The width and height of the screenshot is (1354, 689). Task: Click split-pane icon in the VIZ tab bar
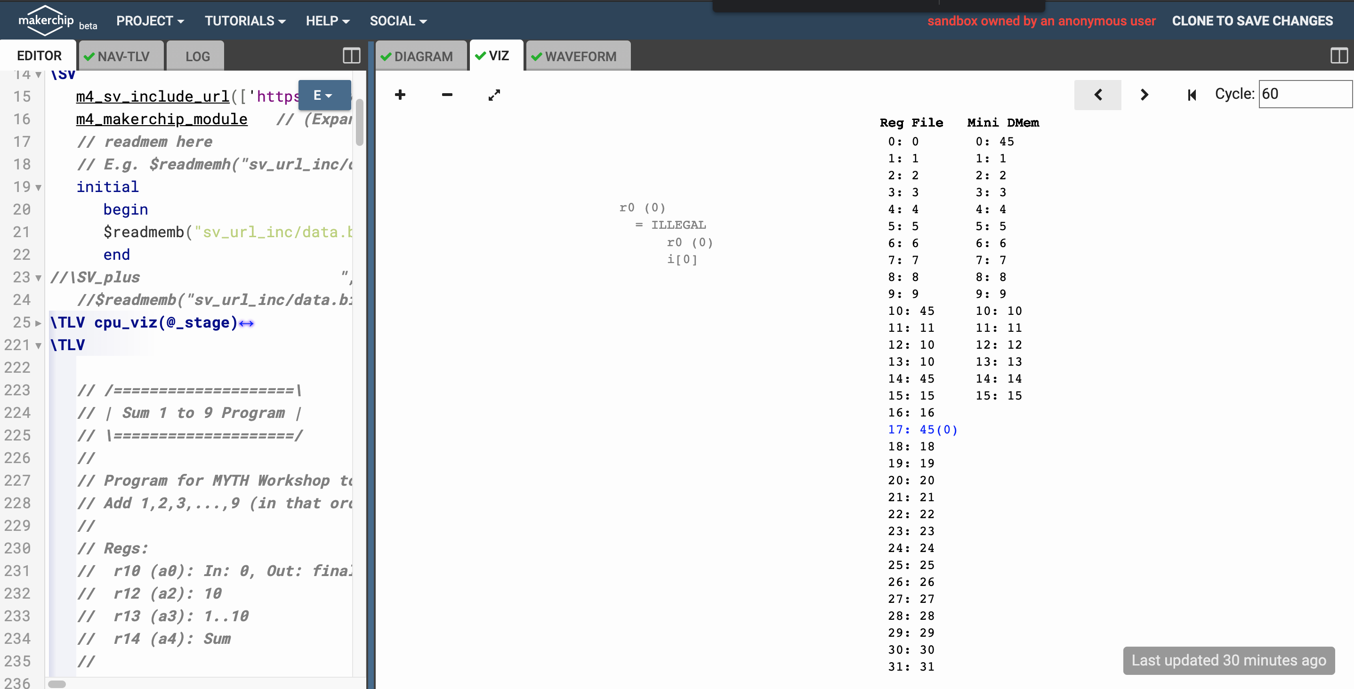pyautogui.click(x=1338, y=56)
